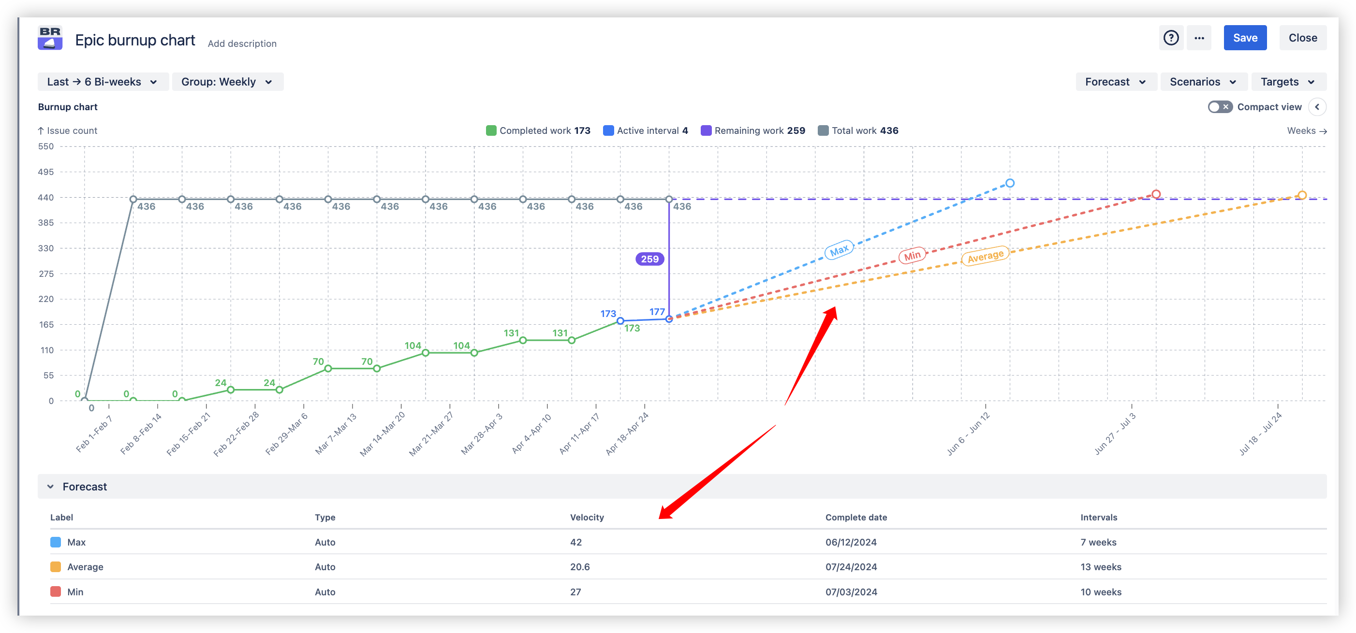
Task: Close the chart editor
Action: [1302, 38]
